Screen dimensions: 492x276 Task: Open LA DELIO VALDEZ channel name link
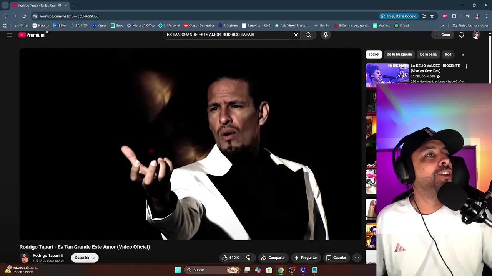(x=423, y=76)
